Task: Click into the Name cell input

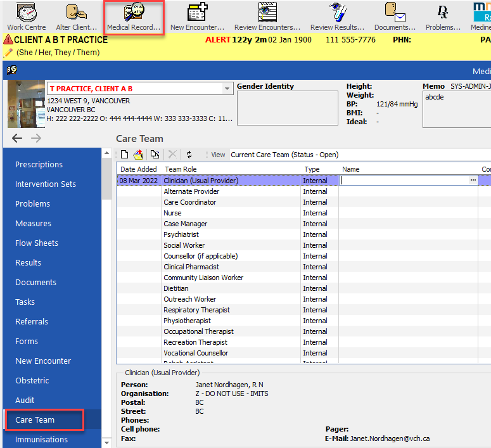Action: (x=404, y=181)
